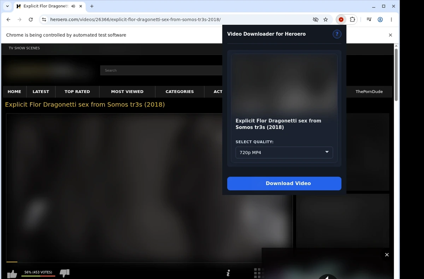This screenshot has width=424, height=279.
Task: Click the 56% (453 VOTES) rating bar
Action: (x=38, y=273)
